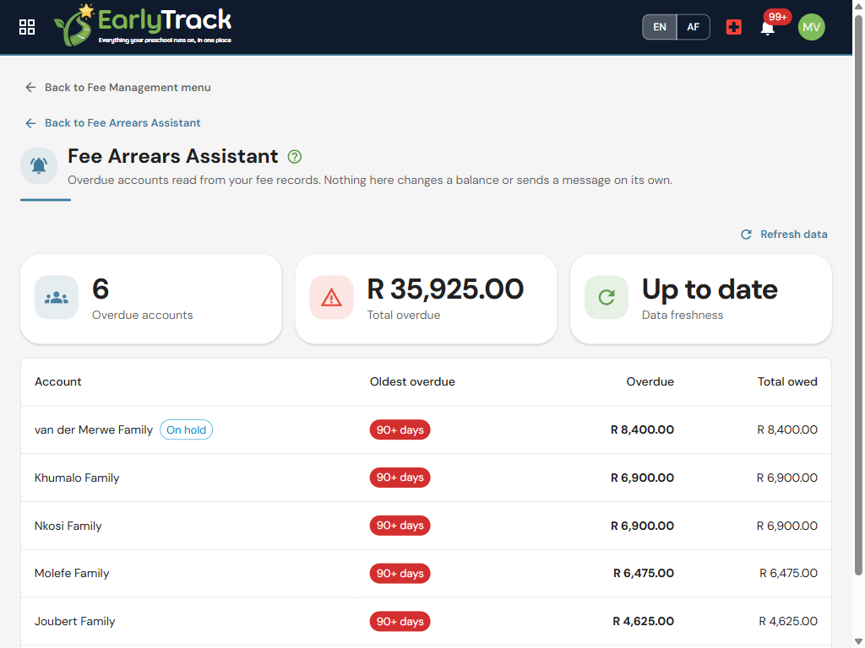Click the 90+ days badge for Molefe Family
Image resolution: width=865 pixels, height=648 pixels.
[400, 573]
